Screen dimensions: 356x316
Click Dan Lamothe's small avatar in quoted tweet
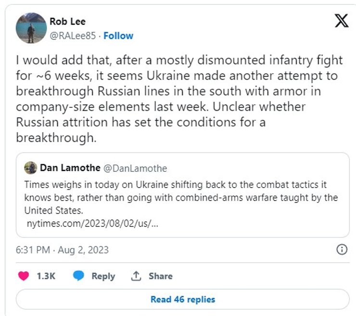pos(30,167)
